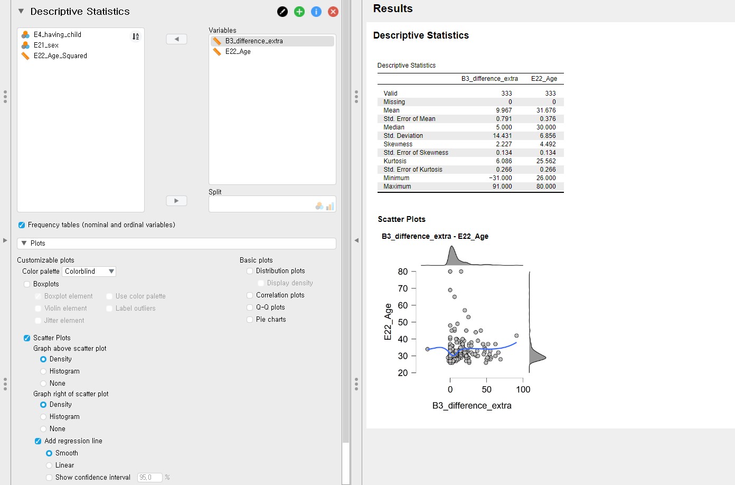Open the blue info help icon
Image resolution: width=735 pixels, height=485 pixels.
click(316, 12)
